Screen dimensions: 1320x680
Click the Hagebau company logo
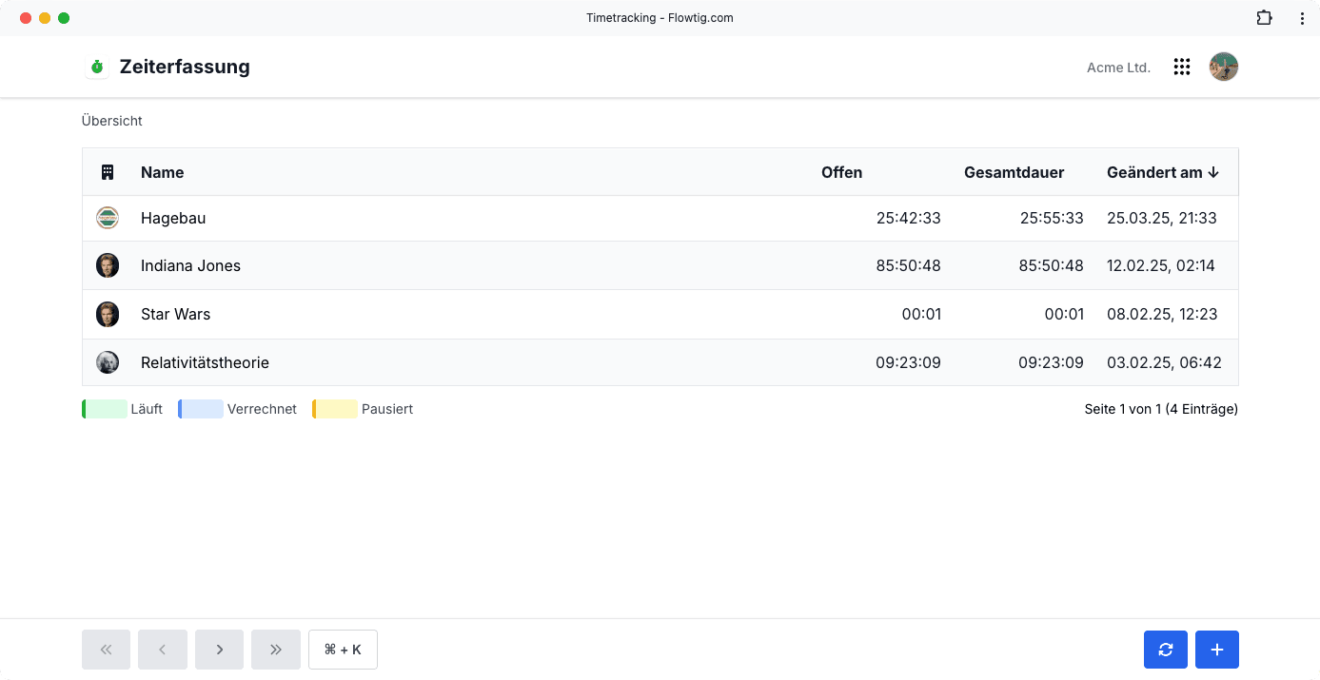(108, 218)
